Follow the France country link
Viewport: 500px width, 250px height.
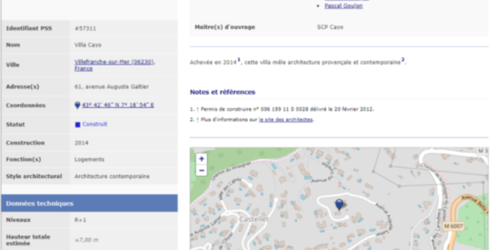pyautogui.click(x=83, y=69)
